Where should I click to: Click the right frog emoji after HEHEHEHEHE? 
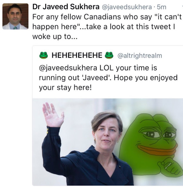coord(109,55)
